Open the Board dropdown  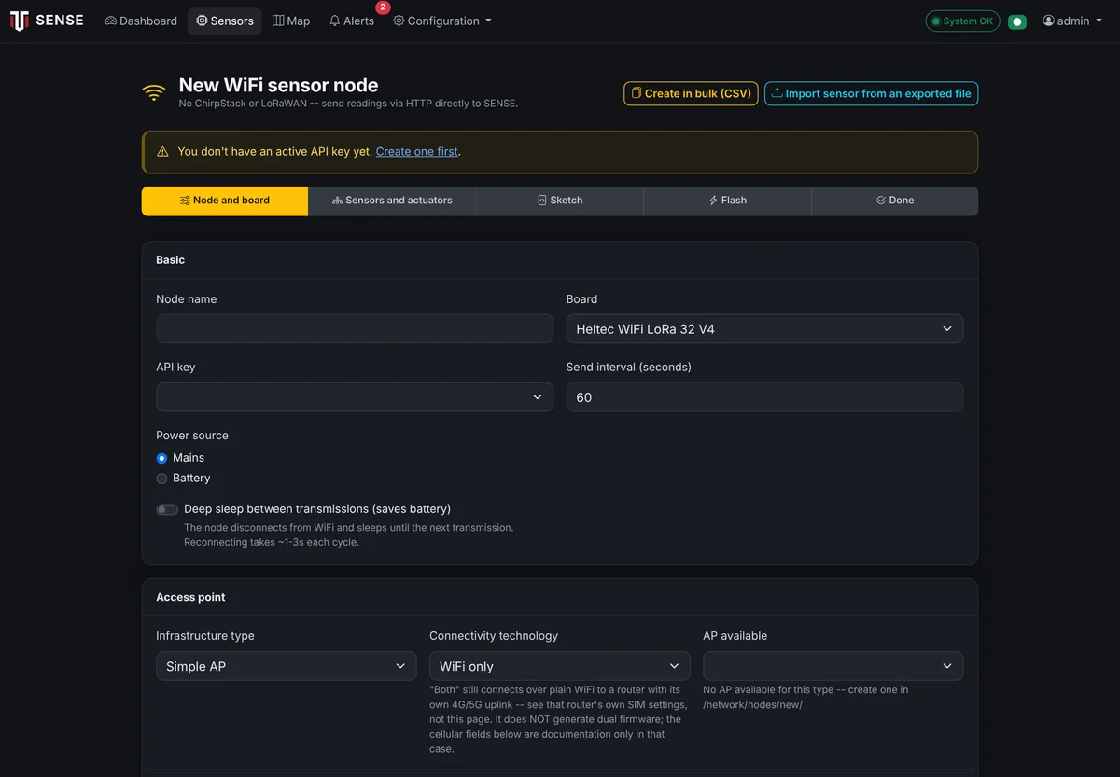[x=764, y=328]
